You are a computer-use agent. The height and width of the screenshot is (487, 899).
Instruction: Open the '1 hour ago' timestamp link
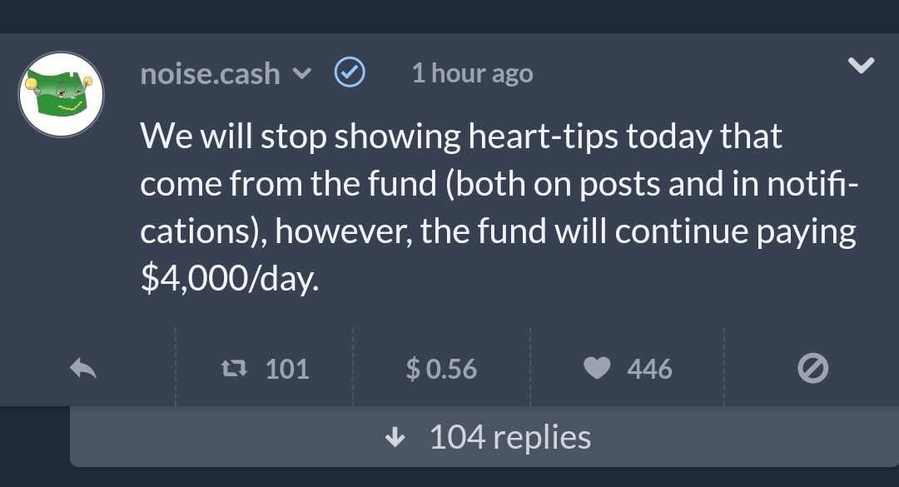coord(473,73)
